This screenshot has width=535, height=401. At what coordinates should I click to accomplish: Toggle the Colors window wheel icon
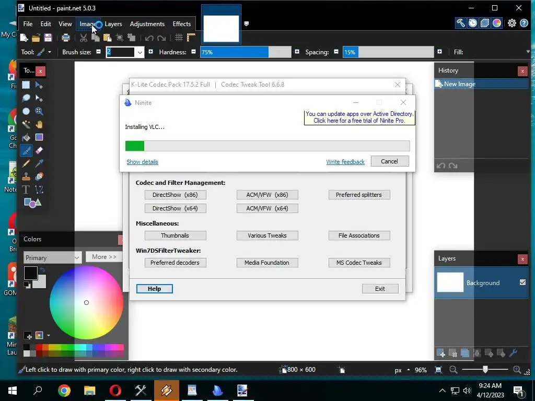(x=497, y=23)
